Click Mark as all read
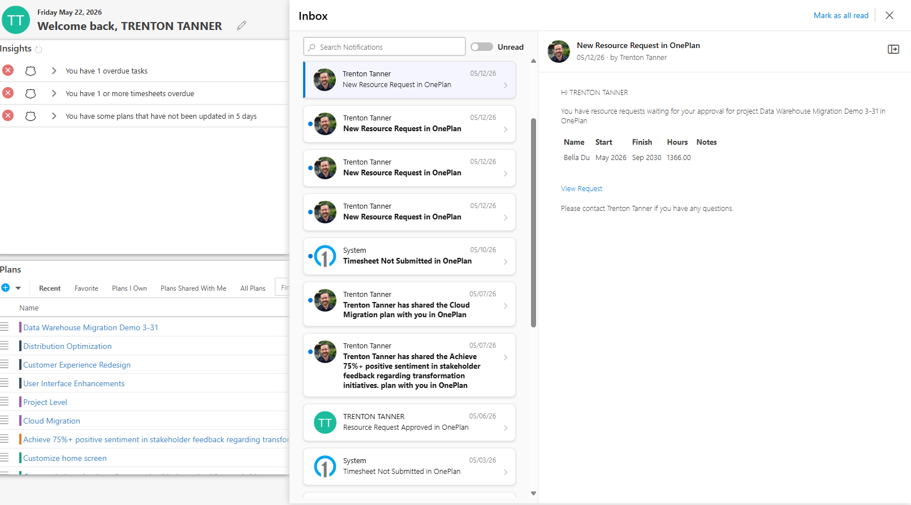Viewport: 911px width, 505px height. pyautogui.click(x=841, y=15)
